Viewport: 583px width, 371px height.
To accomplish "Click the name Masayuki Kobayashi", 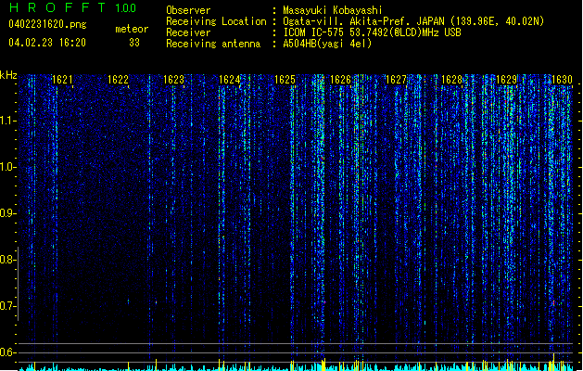I will (x=333, y=10).
